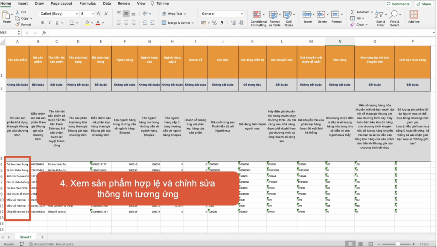437x247 pixels.
Task: Switch to the Page Layout tab
Action: pos(61,3)
